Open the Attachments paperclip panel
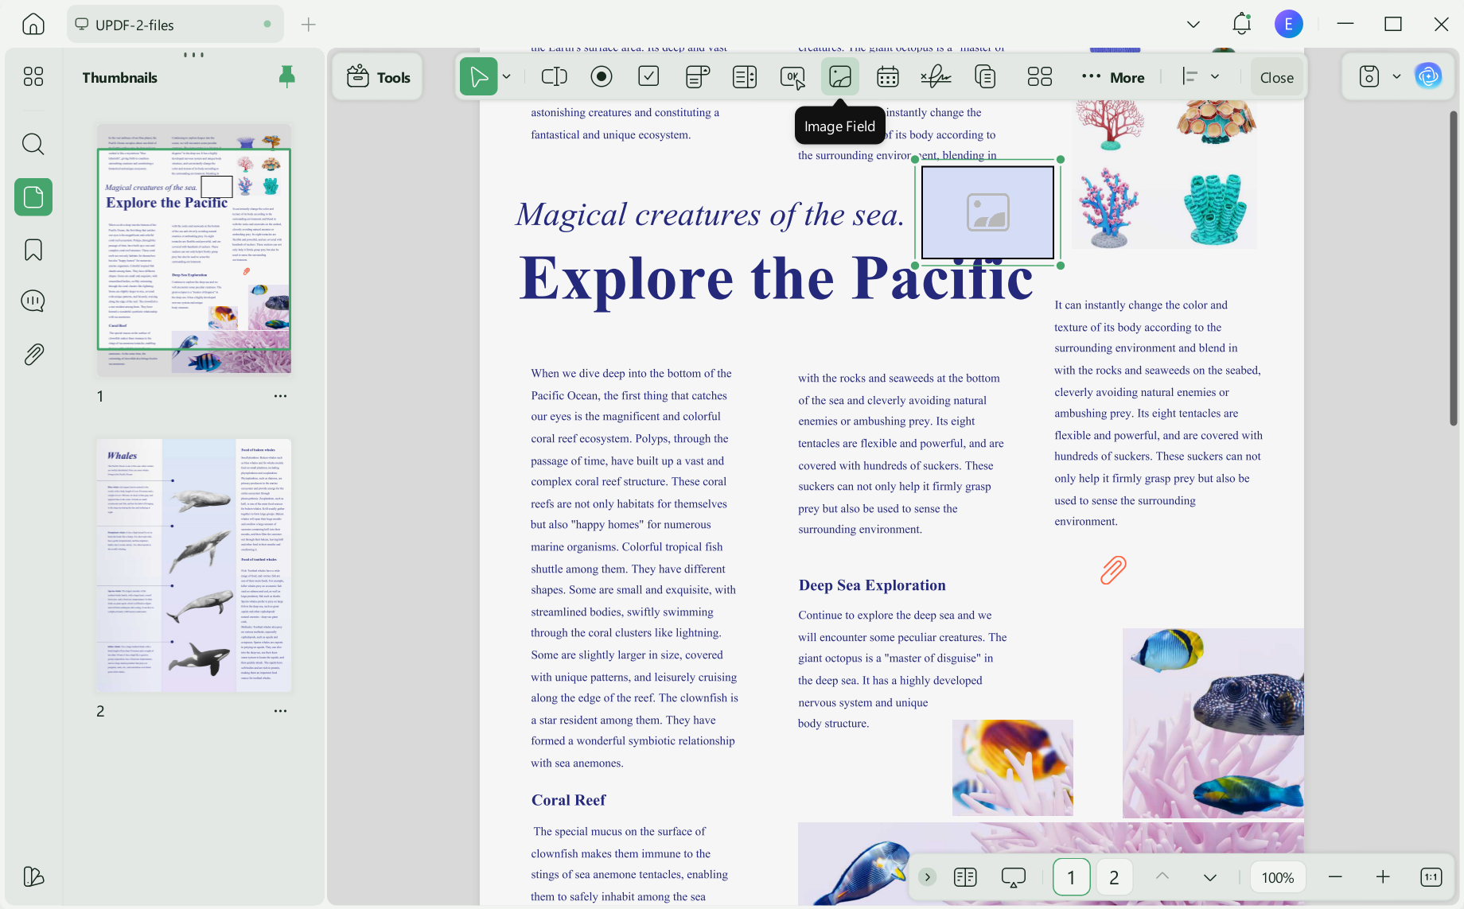1464x909 pixels. pyautogui.click(x=33, y=354)
